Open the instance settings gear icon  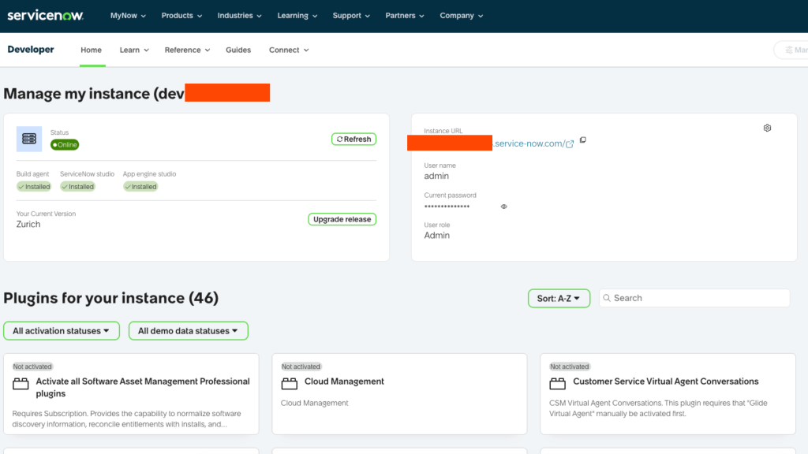pos(767,128)
